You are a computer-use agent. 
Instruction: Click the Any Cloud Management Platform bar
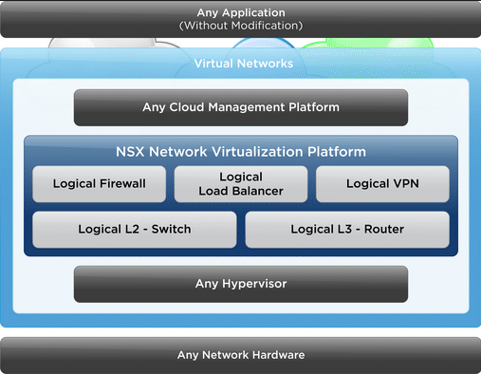241,107
